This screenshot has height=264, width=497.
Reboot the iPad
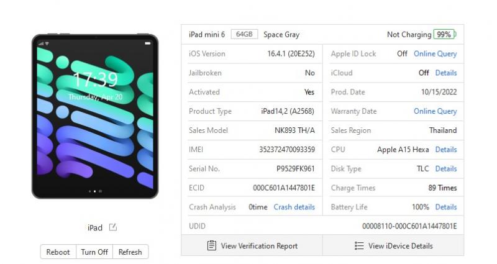click(x=58, y=252)
